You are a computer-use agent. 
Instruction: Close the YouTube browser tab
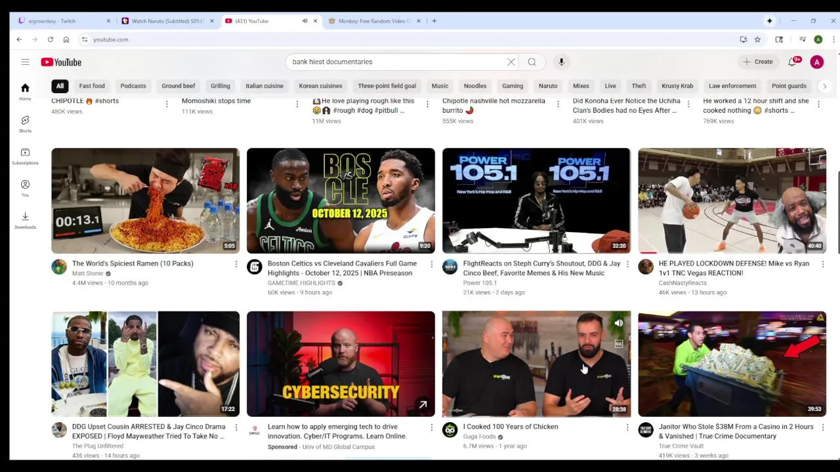coord(315,21)
